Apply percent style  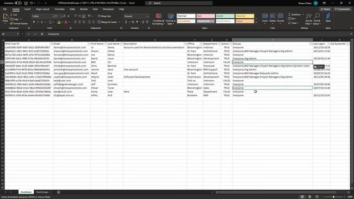133,22
